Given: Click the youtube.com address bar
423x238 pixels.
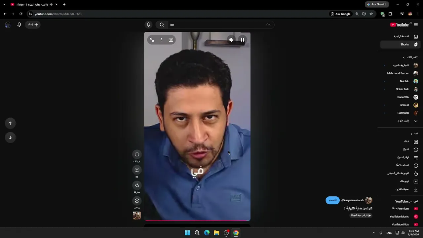Looking at the screenshot, I should coord(178,14).
